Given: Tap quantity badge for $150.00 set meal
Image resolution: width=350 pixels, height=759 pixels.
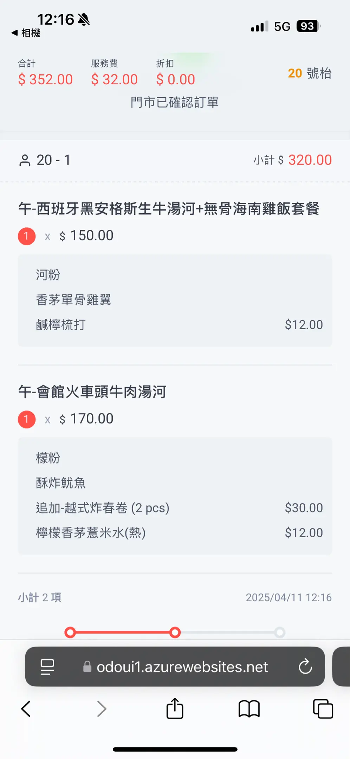Looking at the screenshot, I should [27, 236].
